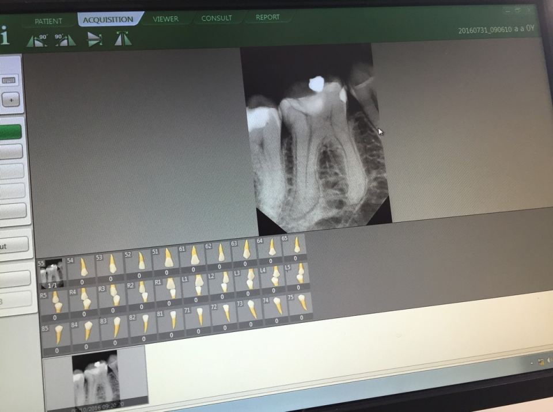Select tooth 53 icon

(109, 268)
